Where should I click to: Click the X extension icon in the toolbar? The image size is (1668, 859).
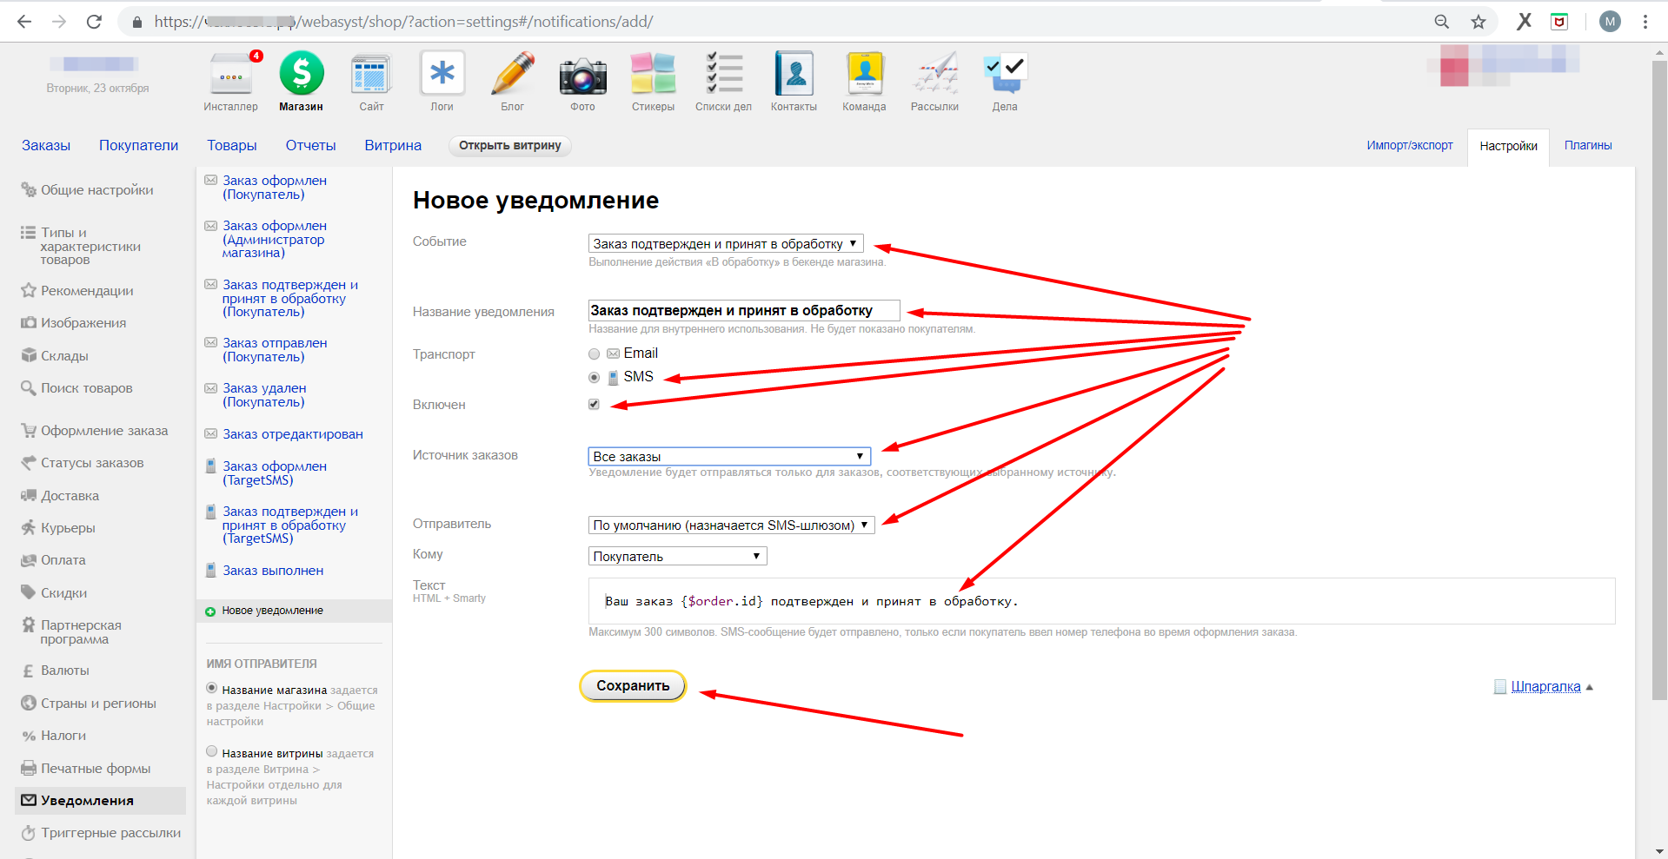pyautogui.click(x=1524, y=22)
